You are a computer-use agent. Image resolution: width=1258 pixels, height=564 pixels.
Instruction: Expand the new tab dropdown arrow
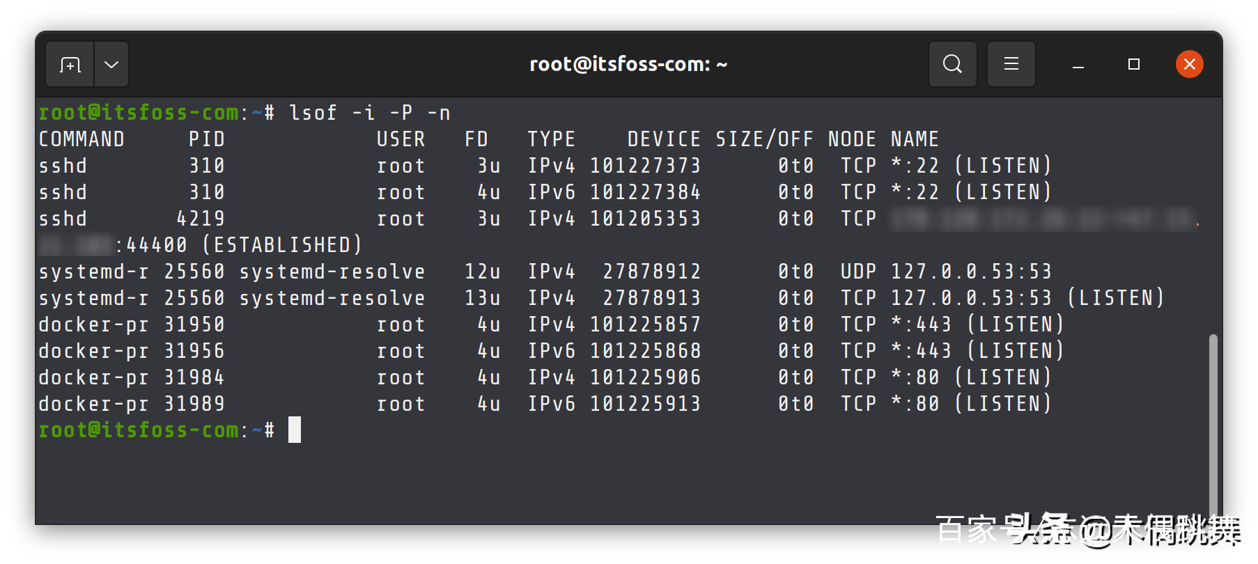click(x=111, y=65)
